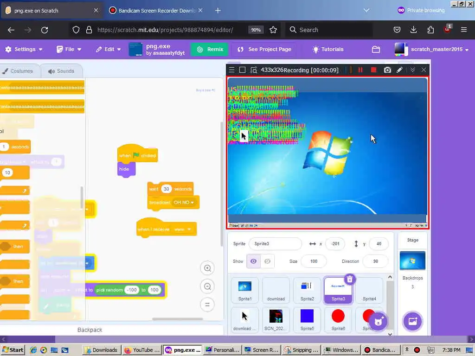The image size is (475, 356).
Task: Switch to the Costumes tab
Action: point(18,71)
